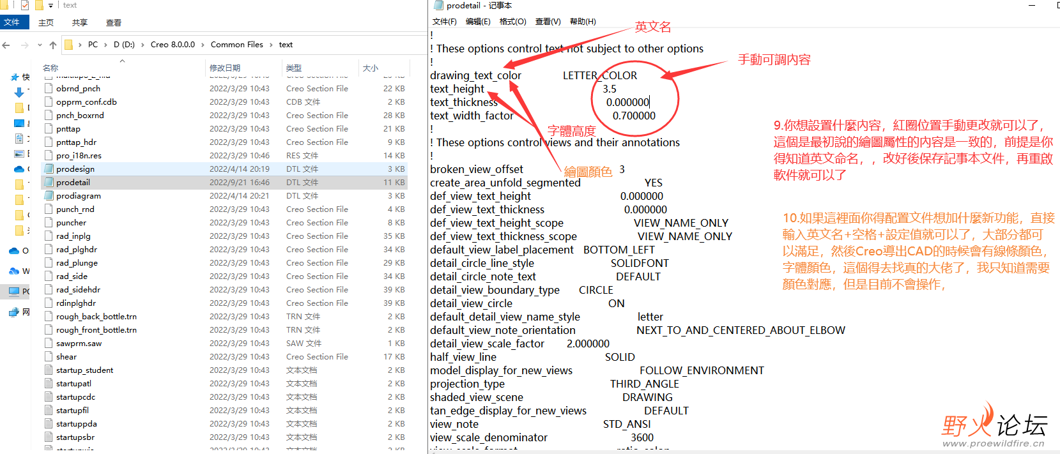Open Notepad's 编辑(E) menu

point(478,22)
